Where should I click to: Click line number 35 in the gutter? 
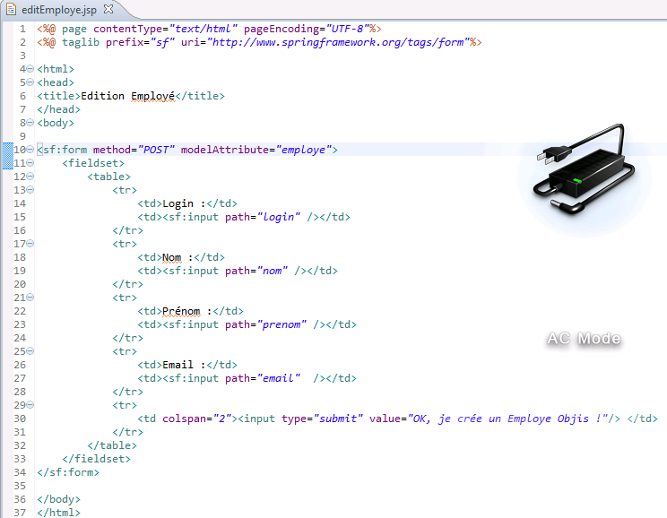(20, 486)
